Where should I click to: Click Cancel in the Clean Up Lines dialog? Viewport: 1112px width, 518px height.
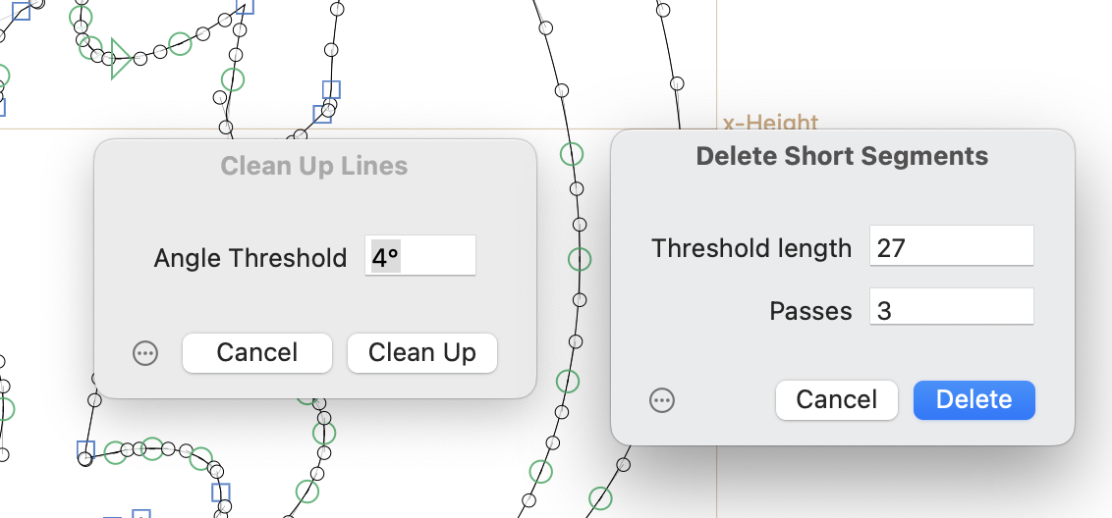pyautogui.click(x=257, y=353)
